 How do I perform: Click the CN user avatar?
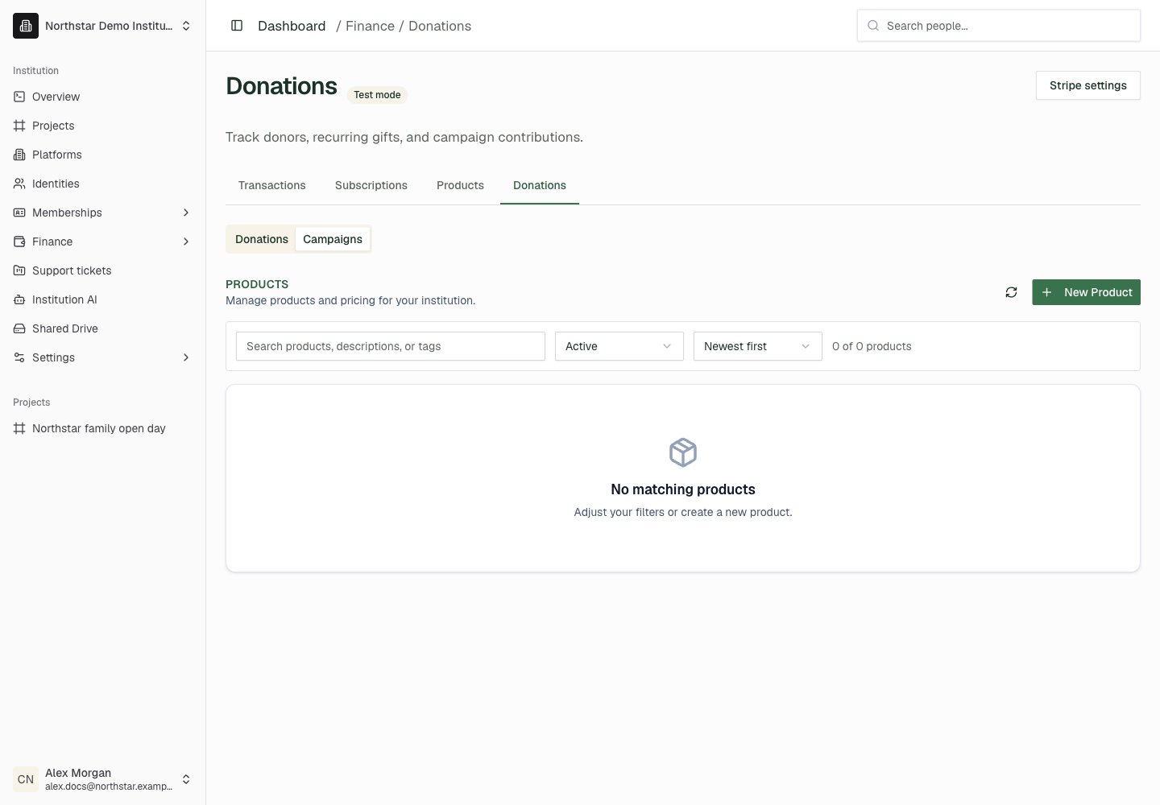tap(26, 779)
